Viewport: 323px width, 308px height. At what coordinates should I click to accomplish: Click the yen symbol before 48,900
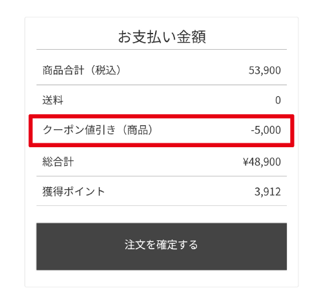point(245,162)
